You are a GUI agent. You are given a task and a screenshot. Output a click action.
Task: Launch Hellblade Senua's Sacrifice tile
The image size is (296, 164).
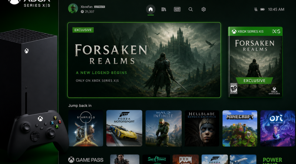click(202, 128)
